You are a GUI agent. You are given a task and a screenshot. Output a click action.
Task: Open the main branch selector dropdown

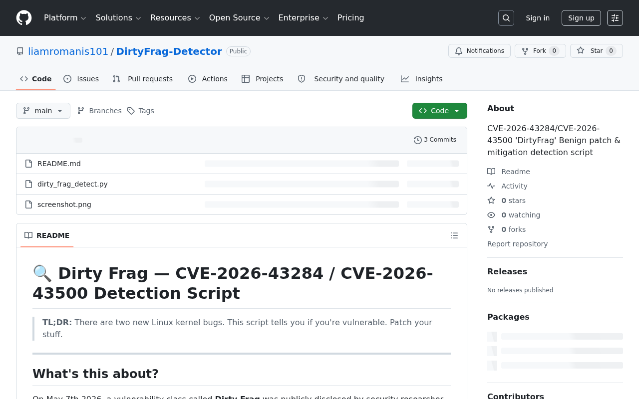coord(43,111)
